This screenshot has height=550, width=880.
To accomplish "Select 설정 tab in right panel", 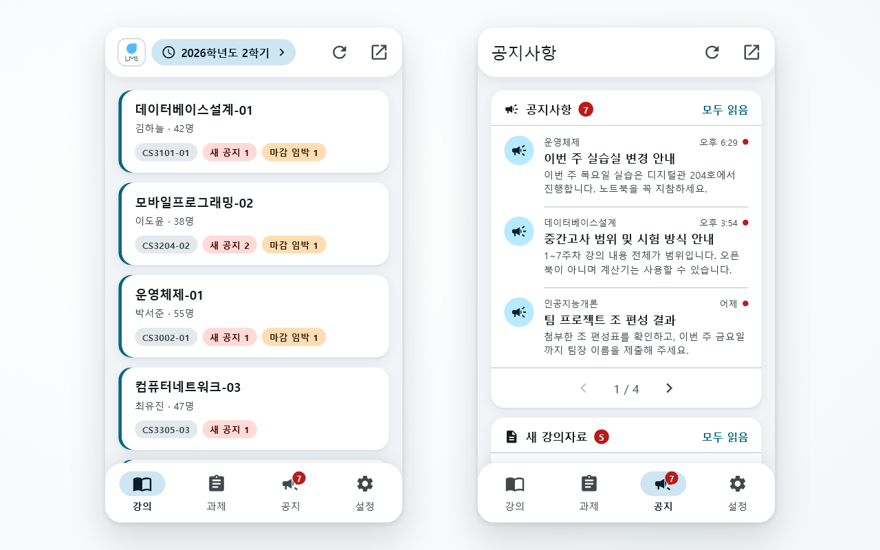I will point(738,493).
